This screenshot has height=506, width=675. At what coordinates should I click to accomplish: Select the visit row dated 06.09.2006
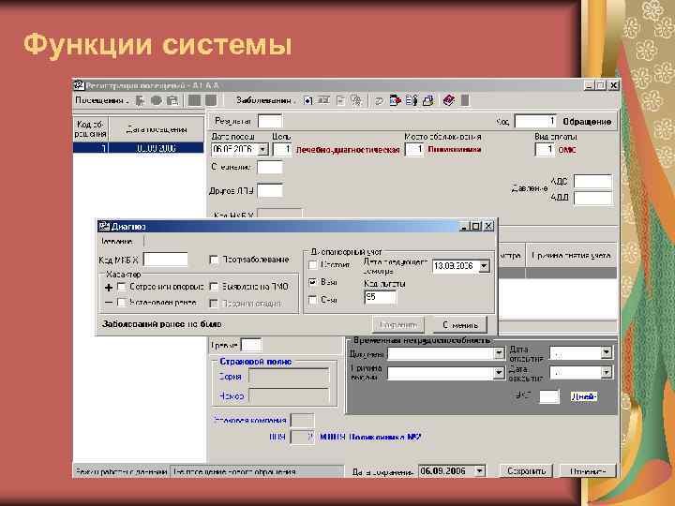coord(138,148)
